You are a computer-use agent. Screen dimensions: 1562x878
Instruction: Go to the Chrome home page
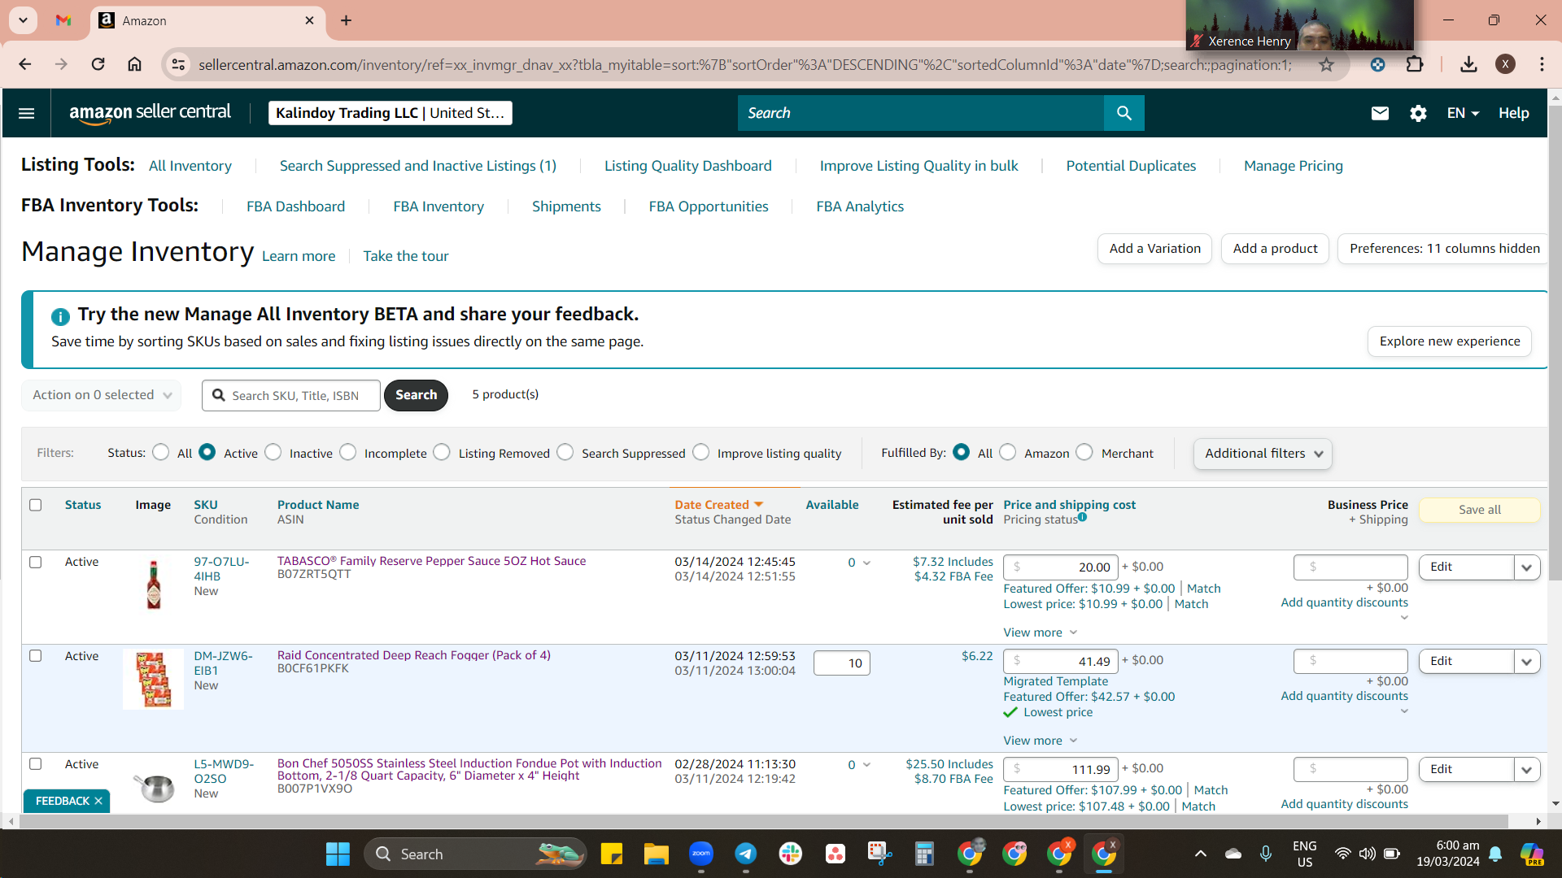134,64
